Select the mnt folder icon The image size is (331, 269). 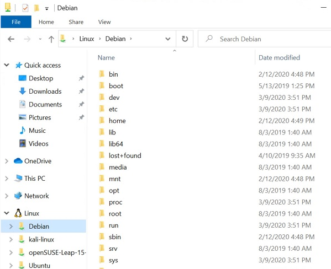[x=102, y=179]
